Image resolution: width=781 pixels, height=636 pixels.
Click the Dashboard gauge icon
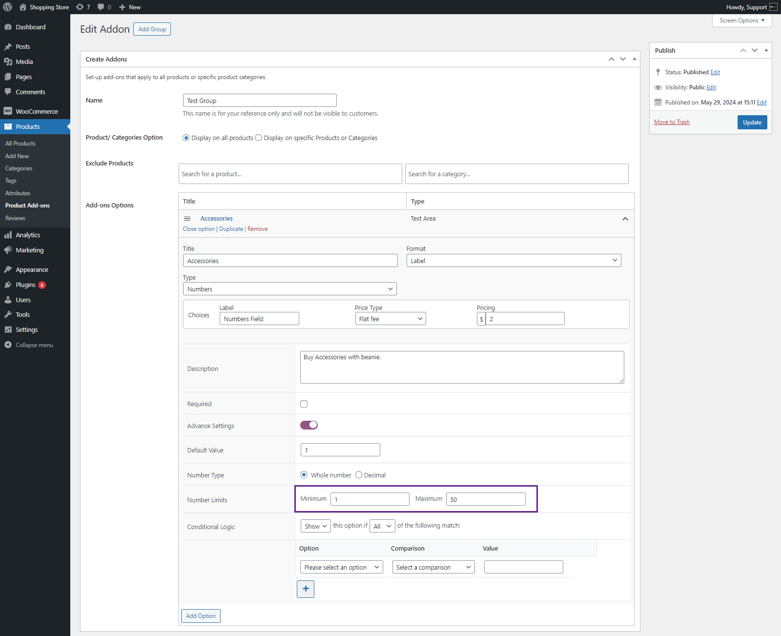coord(8,27)
